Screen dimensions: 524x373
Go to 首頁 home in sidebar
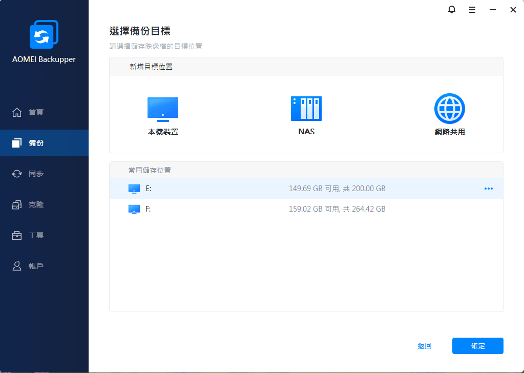tap(44, 112)
